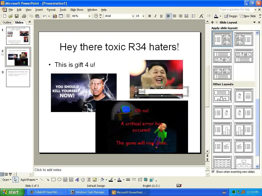Select the Rectangle drawing tool
The image size is (262, 196).
(53, 180)
